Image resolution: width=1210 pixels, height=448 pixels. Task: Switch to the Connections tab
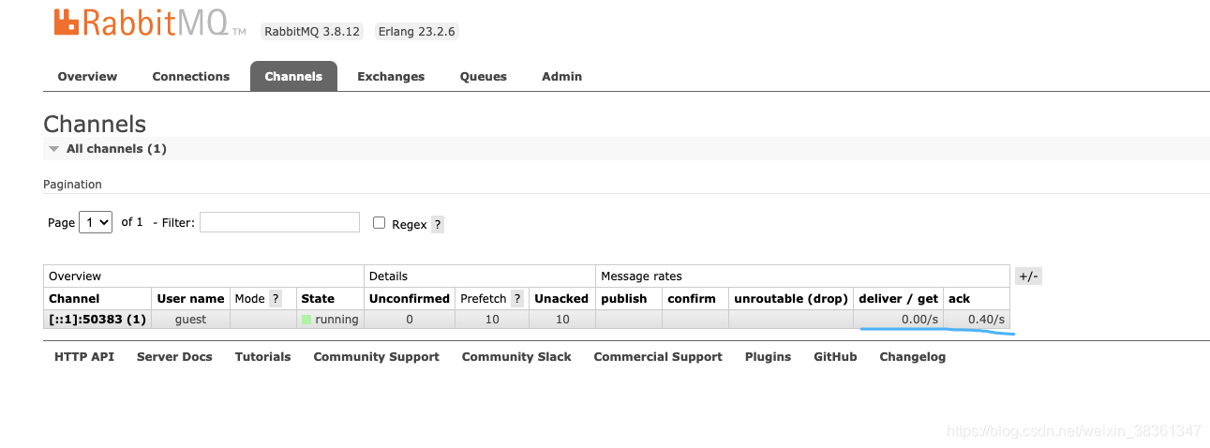[x=191, y=77]
